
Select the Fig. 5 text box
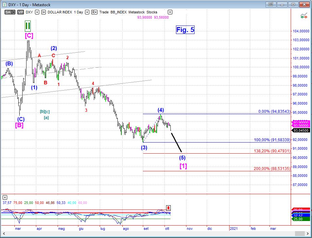point(185,30)
